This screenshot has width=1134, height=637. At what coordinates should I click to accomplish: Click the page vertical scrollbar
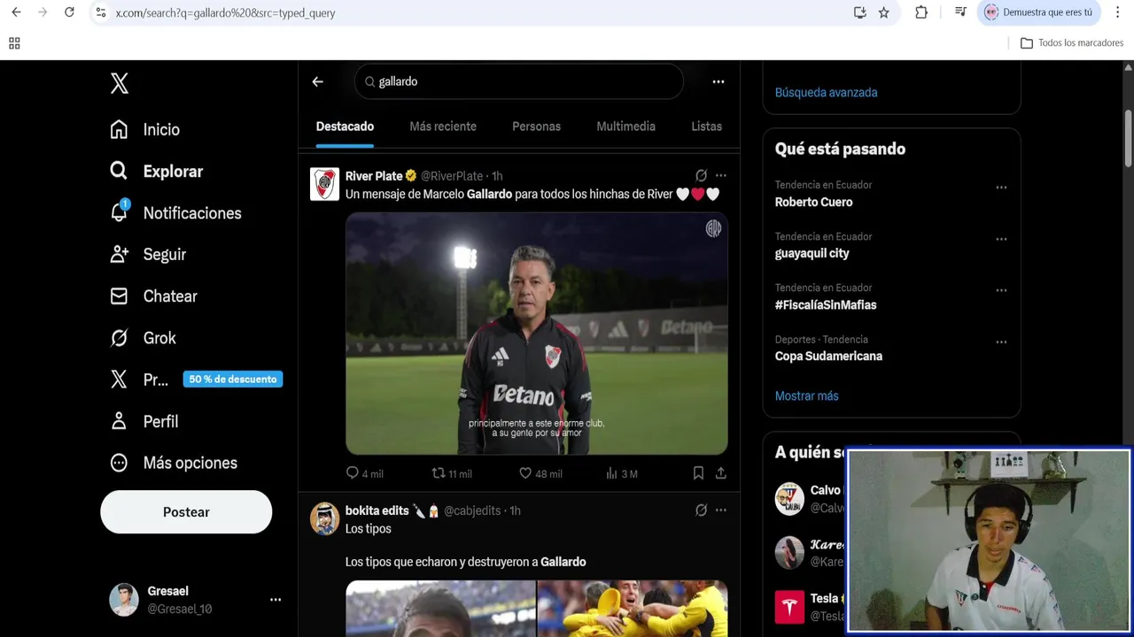click(1128, 137)
